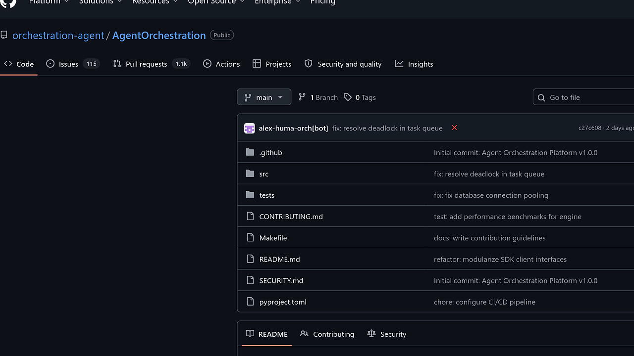
Task: Expand the Open Source menu
Action: pyautogui.click(x=216, y=2)
